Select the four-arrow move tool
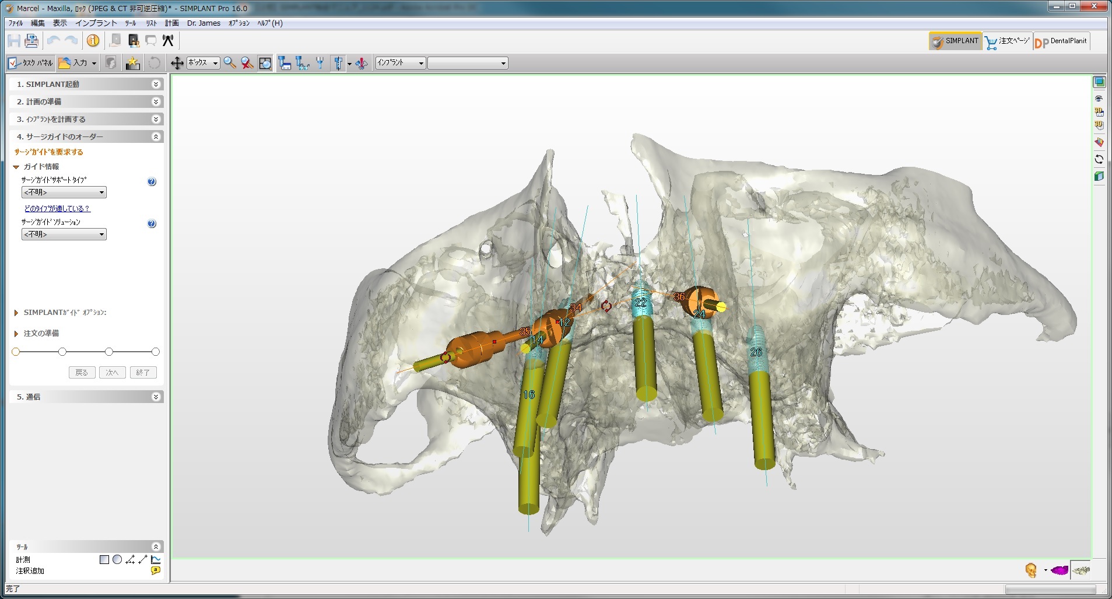This screenshot has width=1112, height=599. (x=177, y=63)
